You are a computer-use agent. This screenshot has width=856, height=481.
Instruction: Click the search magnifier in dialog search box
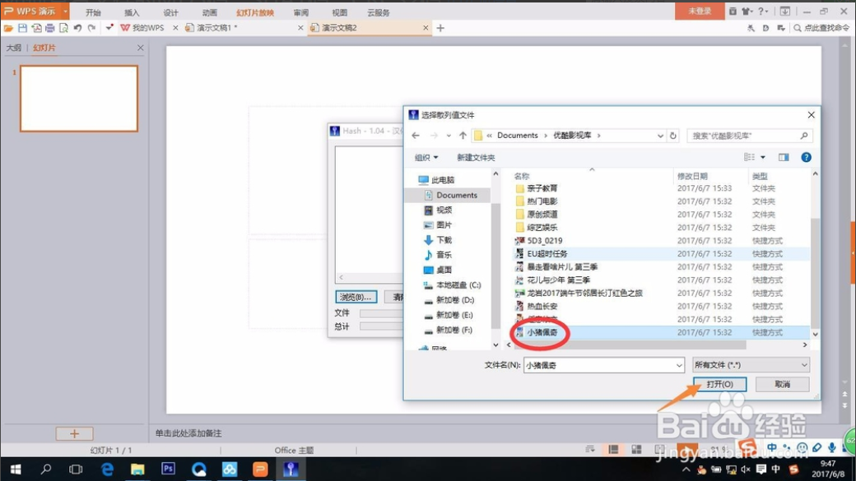tap(804, 135)
